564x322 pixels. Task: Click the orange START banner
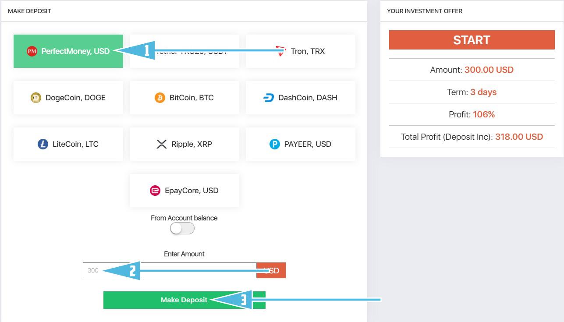pos(472,40)
